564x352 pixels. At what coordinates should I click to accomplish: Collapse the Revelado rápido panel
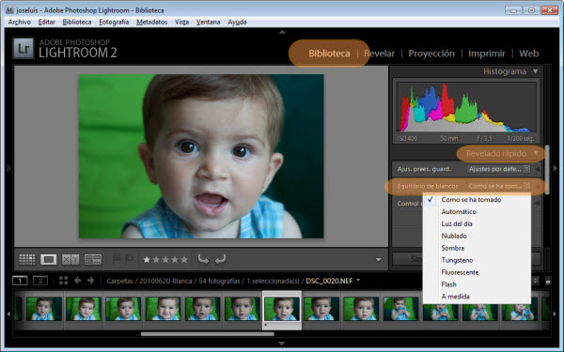pos(536,153)
